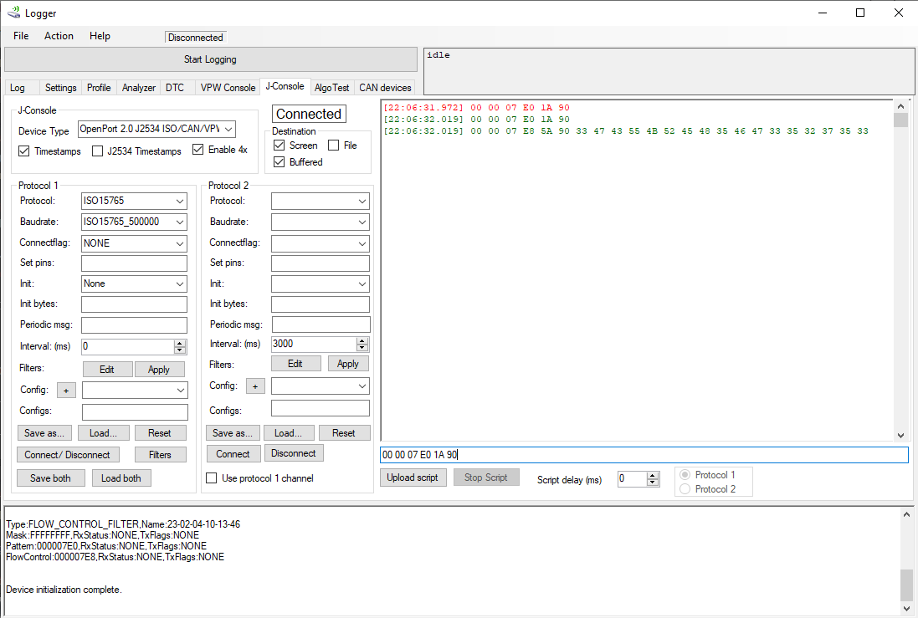
Task: Decrease Protocol 2 Interval spinner value
Action: click(362, 348)
